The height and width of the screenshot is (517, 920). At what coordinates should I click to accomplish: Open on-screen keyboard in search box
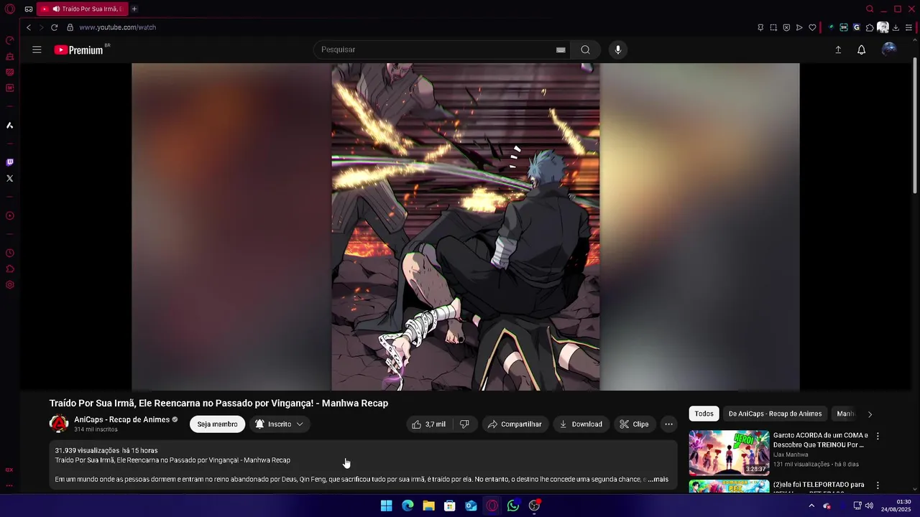561,50
